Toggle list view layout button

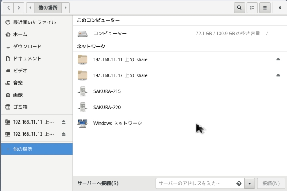click(252, 7)
